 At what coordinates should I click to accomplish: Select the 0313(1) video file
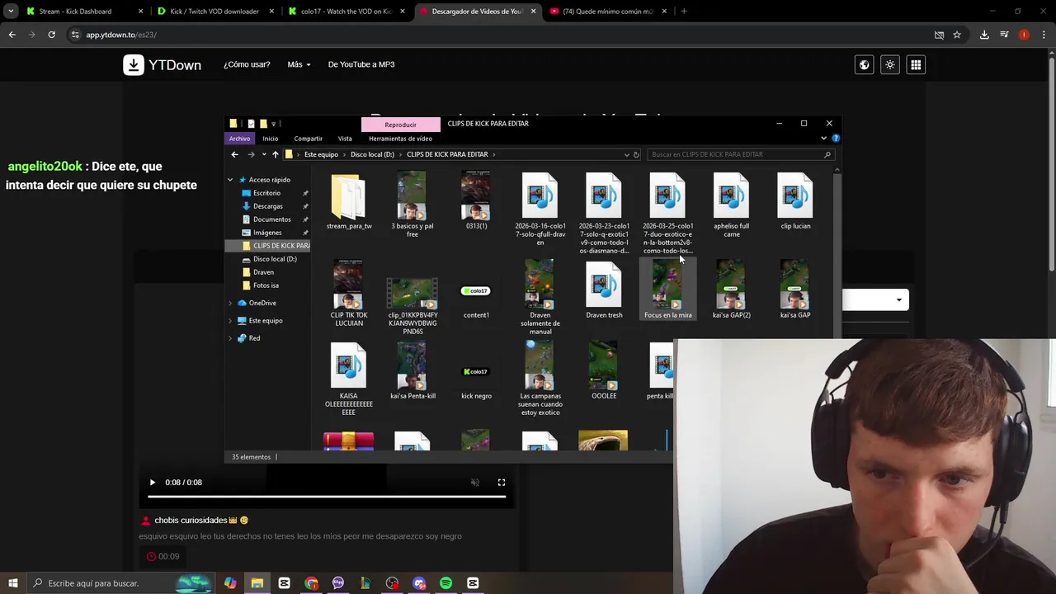click(476, 200)
